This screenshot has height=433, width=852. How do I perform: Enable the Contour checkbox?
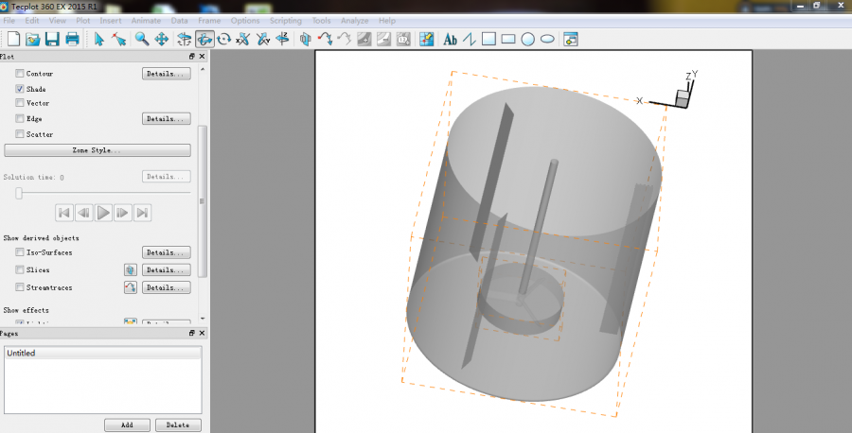point(20,74)
